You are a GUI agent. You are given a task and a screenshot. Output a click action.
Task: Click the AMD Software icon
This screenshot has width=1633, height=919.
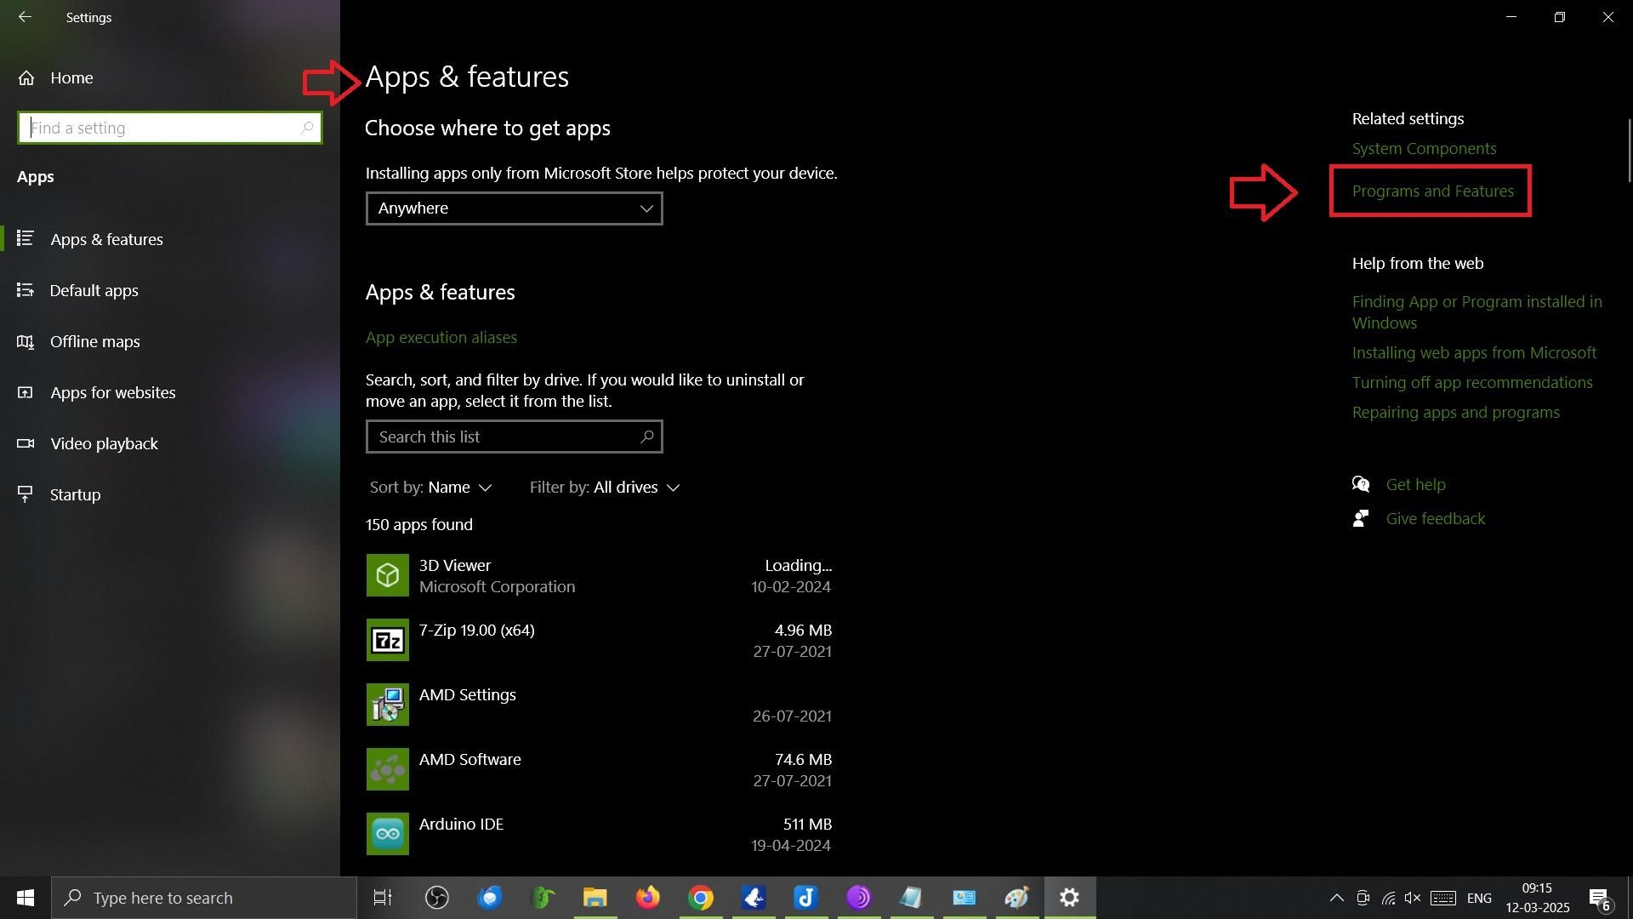tap(388, 768)
